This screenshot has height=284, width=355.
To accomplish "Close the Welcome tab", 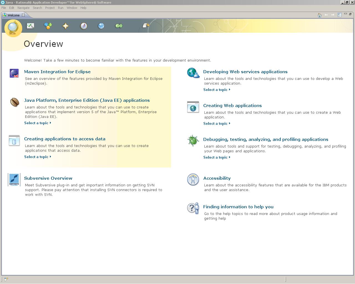I will (23, 15).
